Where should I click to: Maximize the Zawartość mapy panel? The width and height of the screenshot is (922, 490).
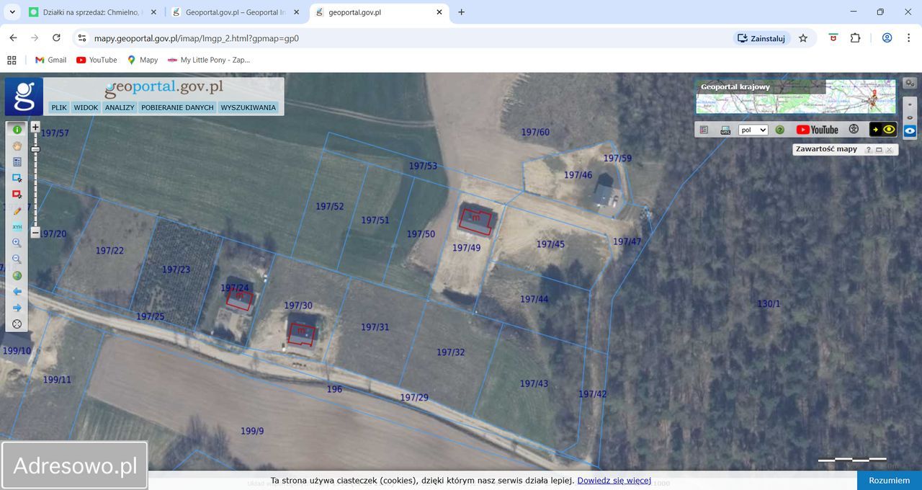tap(879, 150)
